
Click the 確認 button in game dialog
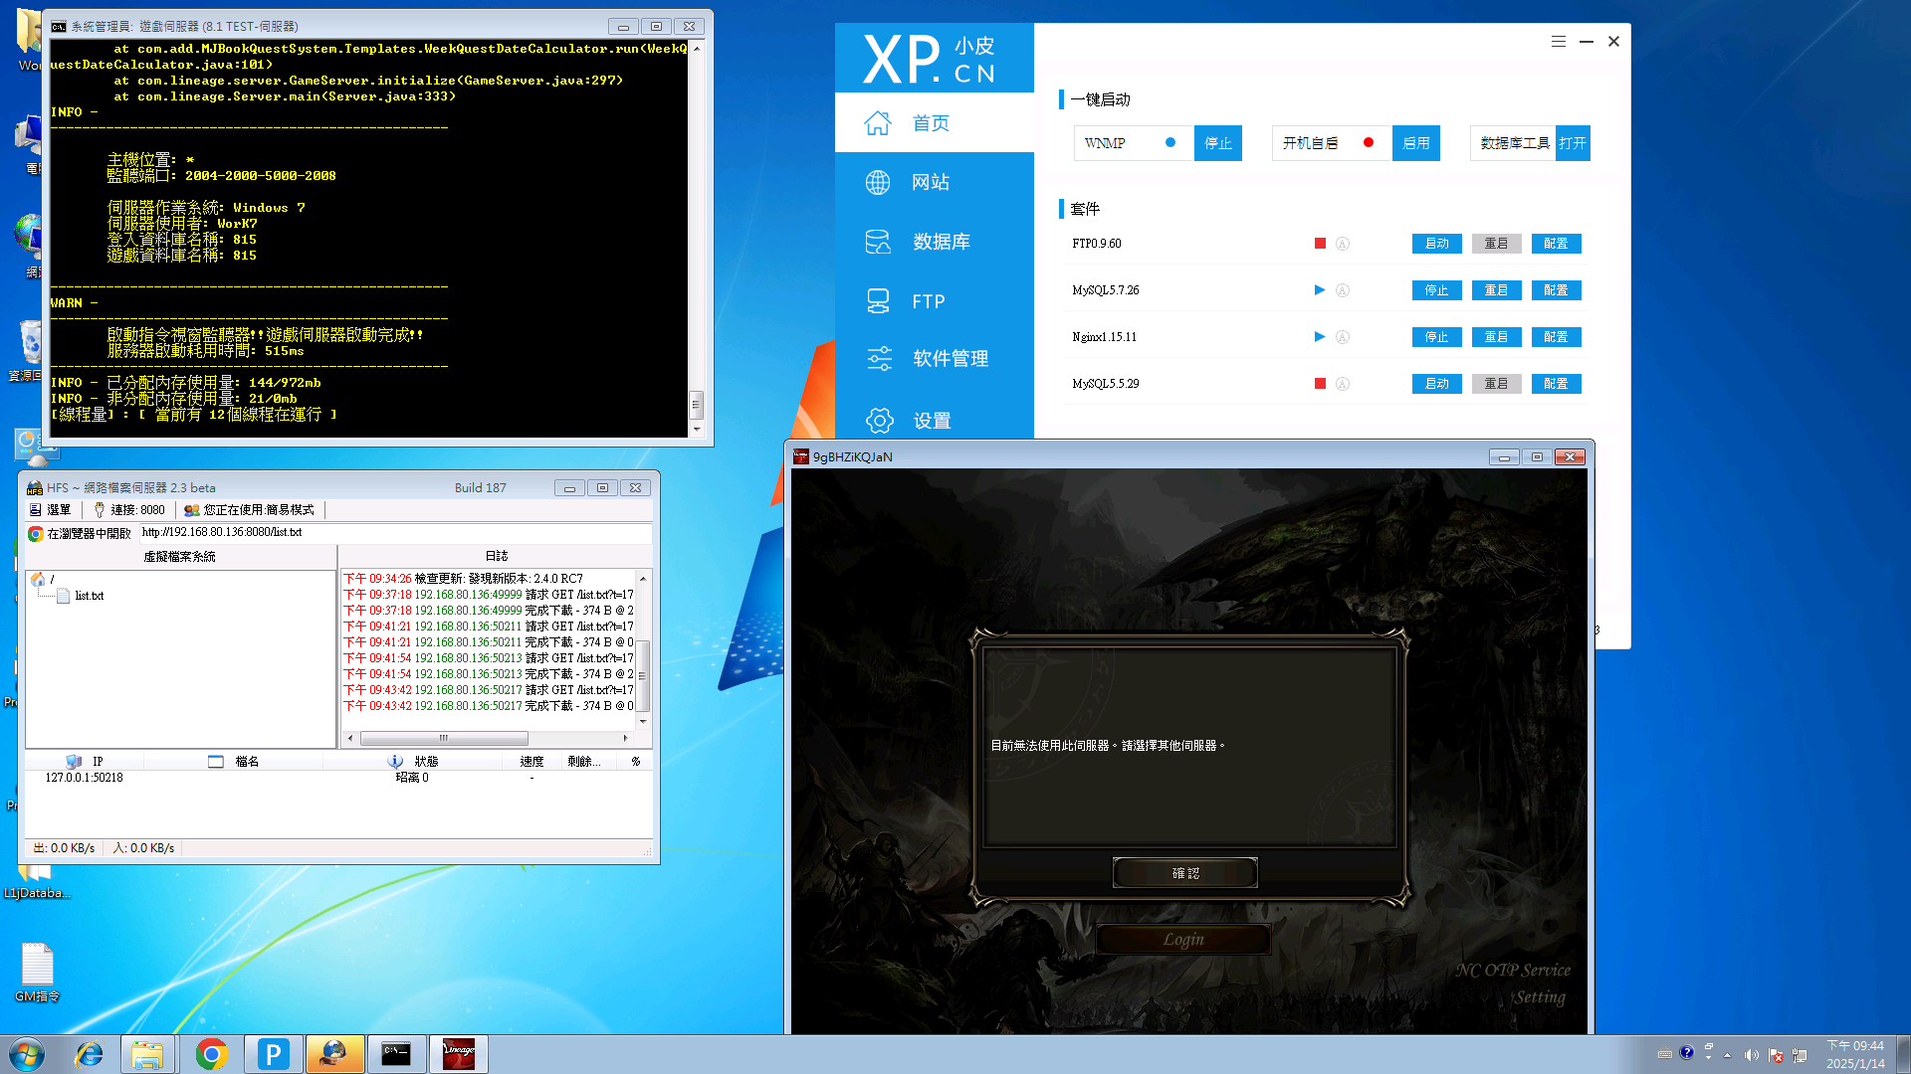coord(1185,873)
